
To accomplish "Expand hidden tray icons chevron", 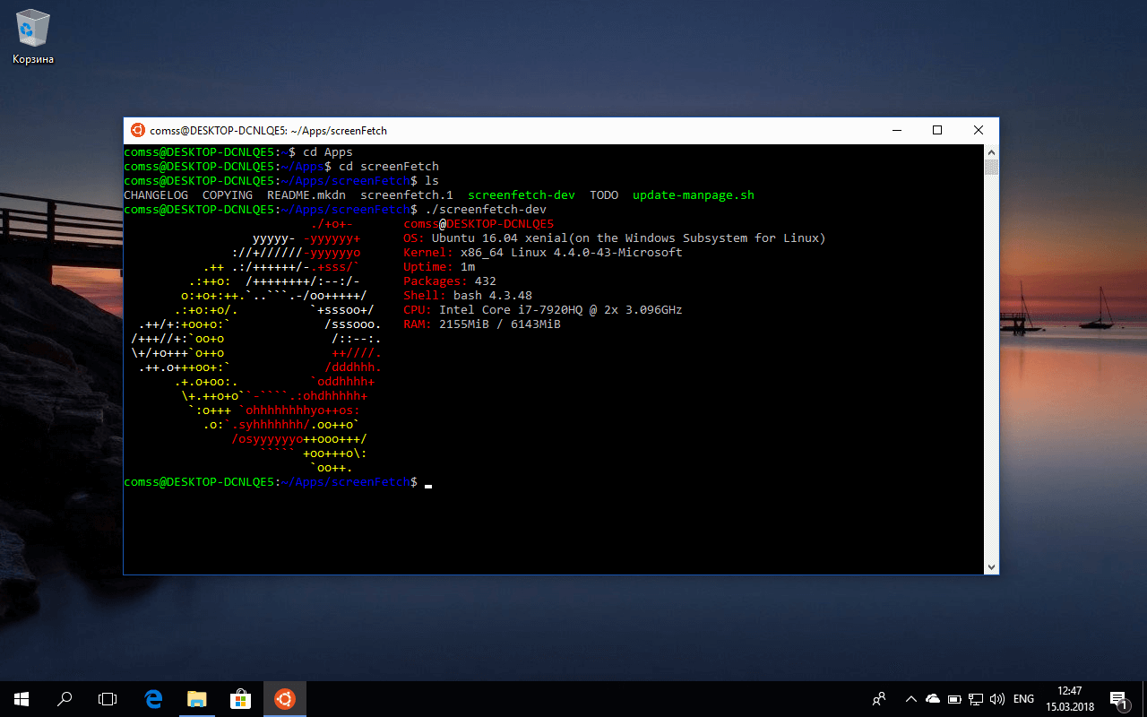I will (x=911, y=698).
